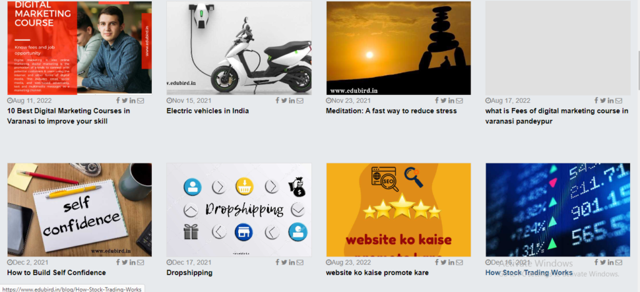This screenshot has width=640, height=292.
Task: Share Meditation post on LinkedIn
Action: (451, 100)
